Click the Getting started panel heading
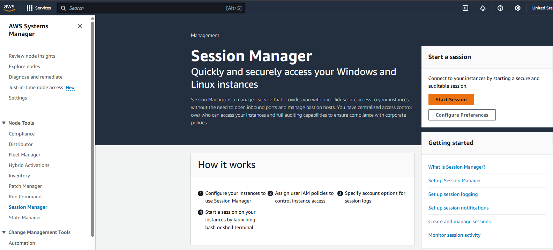 tap(451, 143)
